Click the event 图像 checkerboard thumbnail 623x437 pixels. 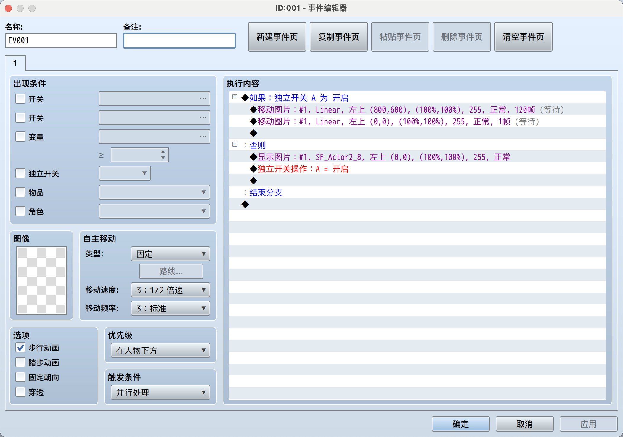click(41, 280)
